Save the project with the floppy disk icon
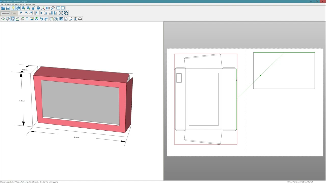The image size is (326, 183). (x=8, y=8)
